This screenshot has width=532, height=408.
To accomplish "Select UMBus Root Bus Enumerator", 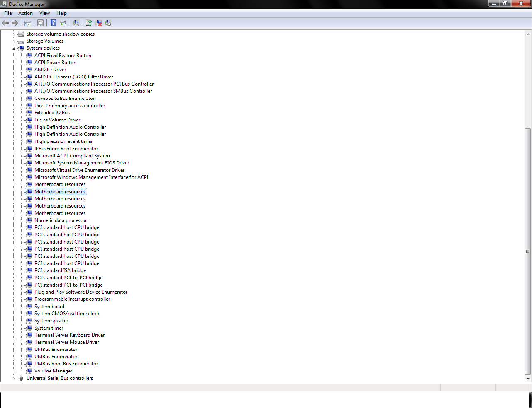I will 66,364.
